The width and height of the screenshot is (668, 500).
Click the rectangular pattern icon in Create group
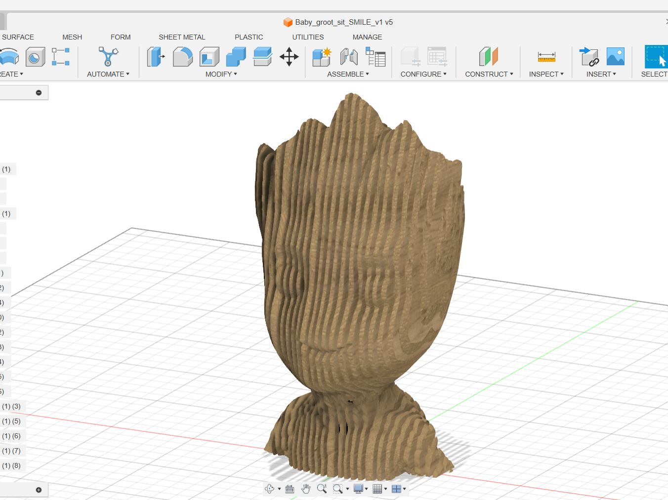coord(61,57)
